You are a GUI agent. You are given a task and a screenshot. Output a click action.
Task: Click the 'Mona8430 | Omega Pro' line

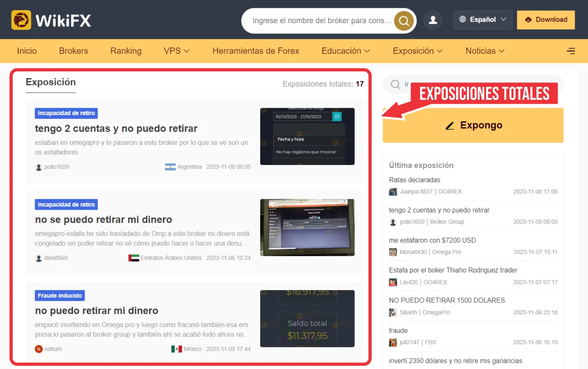click(430, 252)
